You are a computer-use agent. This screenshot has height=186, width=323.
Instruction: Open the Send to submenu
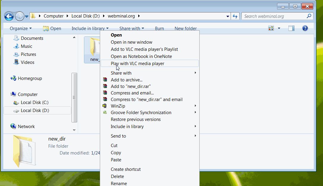pos(150,136)
